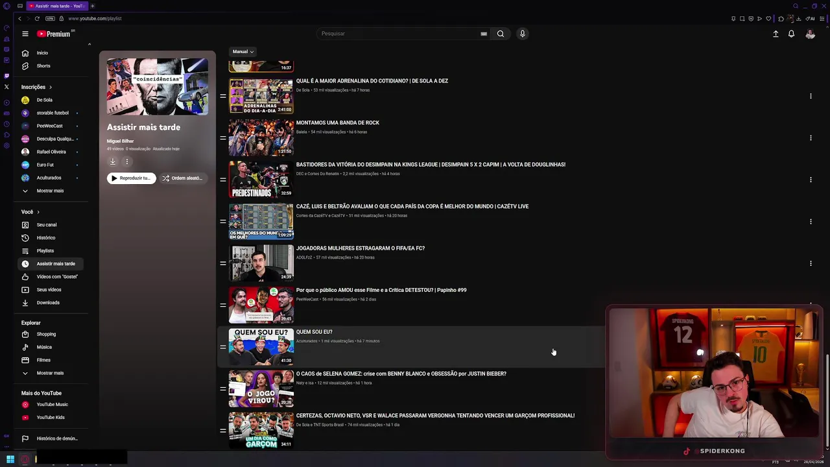The height and width of the screenshot is (467, 830).
Task: Open X (Twitter) in browser sidebar
Action: [x=6, y=86]
